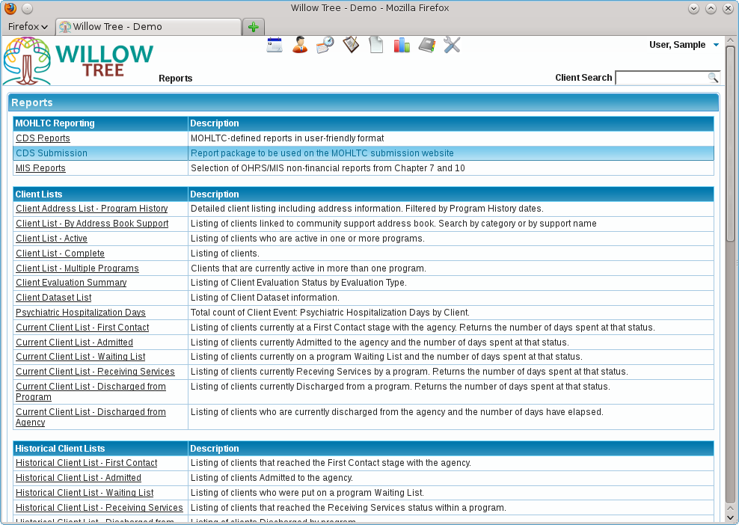
Task: Open the MIS Reports link
Action: coord(40,168)
